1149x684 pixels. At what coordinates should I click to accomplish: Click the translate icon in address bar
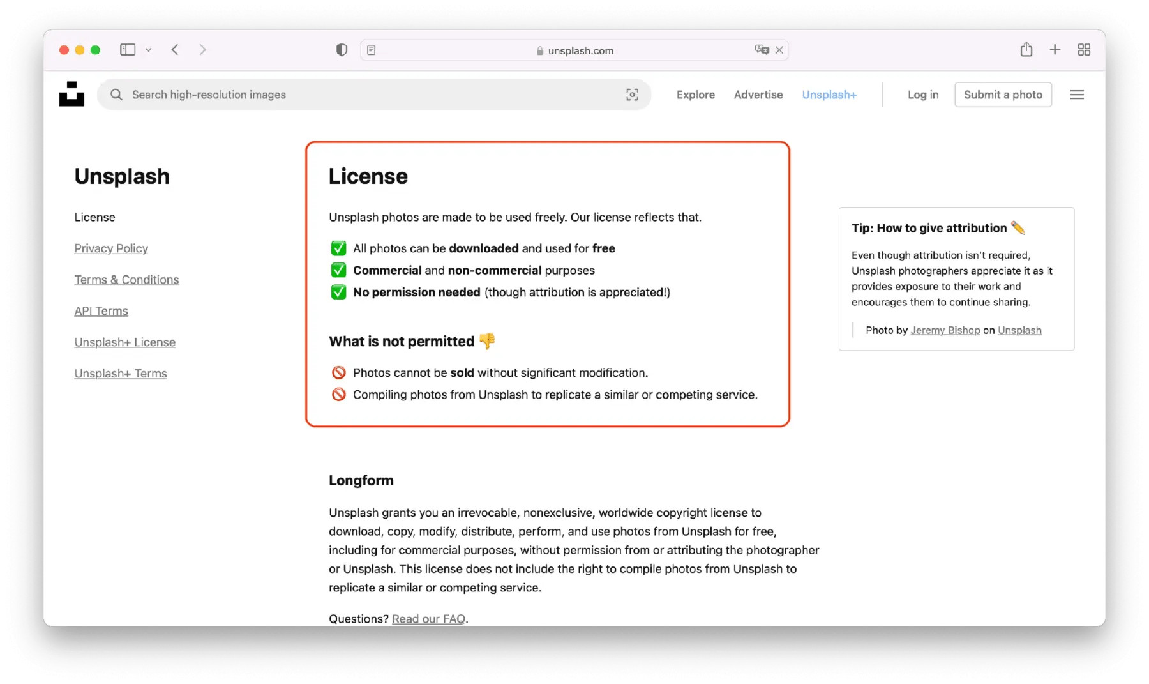click(x=761, y=50)
